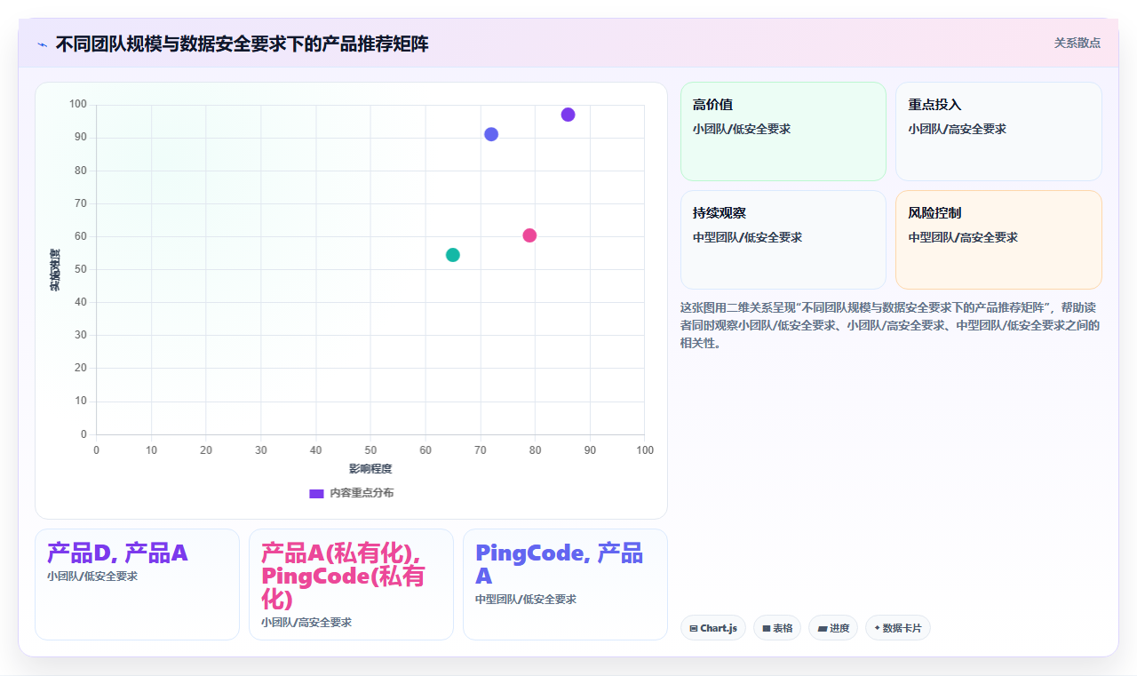Click the teal data point on the chart
1137x676 pixels.
pyautogui.click(x=453, y=255)
